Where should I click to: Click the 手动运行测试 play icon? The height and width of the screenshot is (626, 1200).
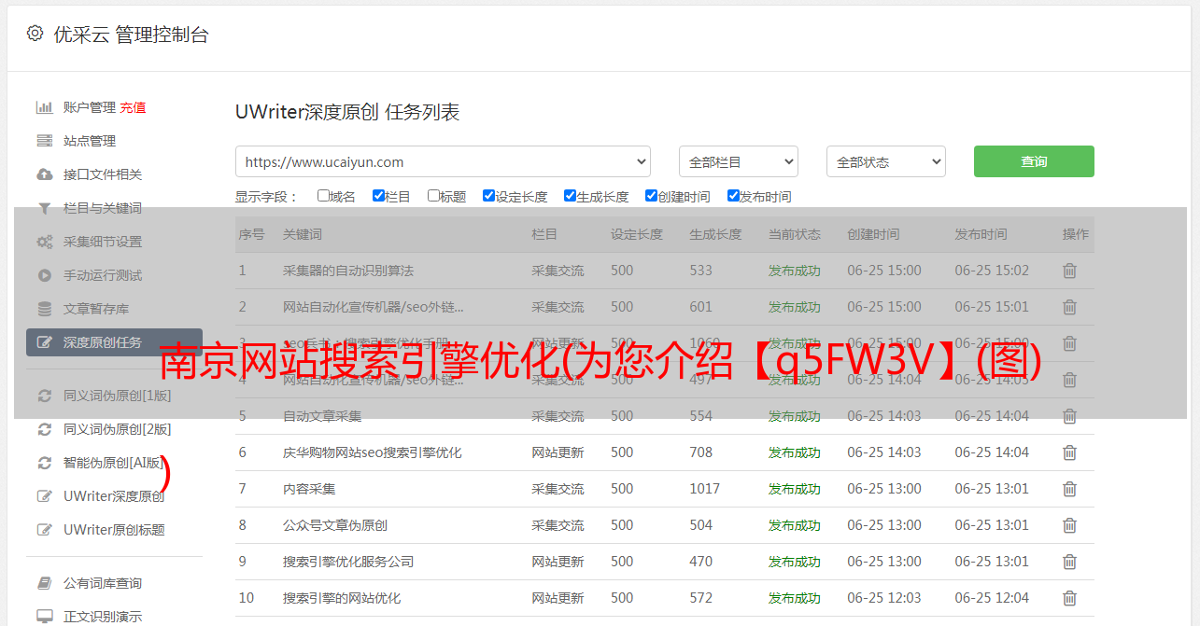pyautogui.click(x=44, y=275)
